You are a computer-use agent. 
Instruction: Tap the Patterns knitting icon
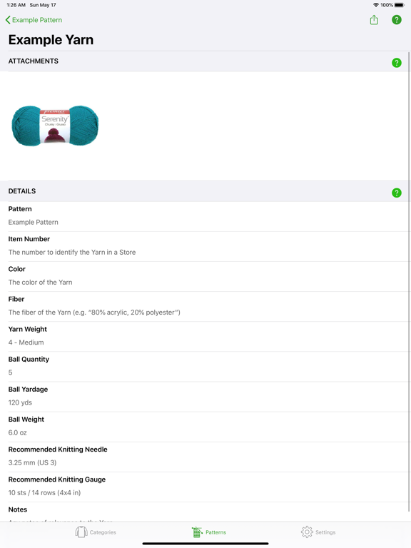197,532
